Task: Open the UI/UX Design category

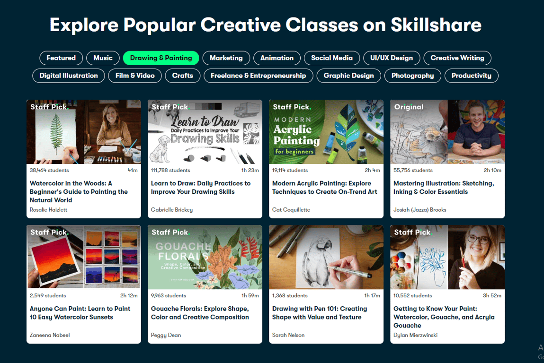Action: pyautogui.click(x=392, y=58)
